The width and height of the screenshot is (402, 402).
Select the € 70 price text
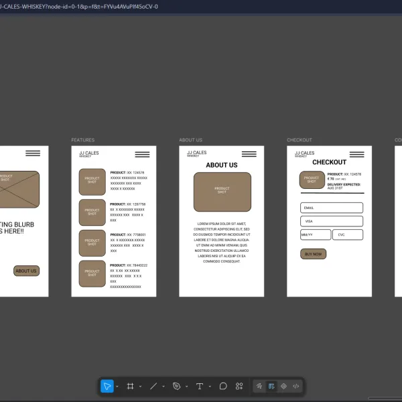tap(331, 179)
